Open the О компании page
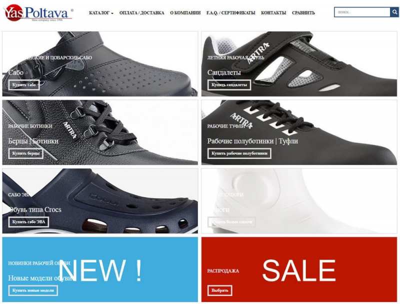This screenshot has height=304, width=400. [x=185, y=13]
